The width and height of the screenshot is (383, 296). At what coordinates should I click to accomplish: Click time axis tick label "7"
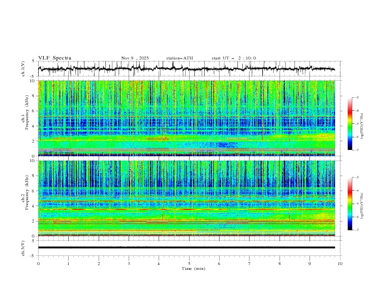[250, 264]
